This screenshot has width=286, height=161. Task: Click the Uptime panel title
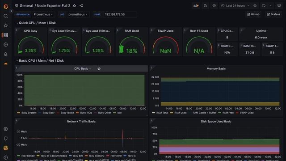click(x=261, y=31)
